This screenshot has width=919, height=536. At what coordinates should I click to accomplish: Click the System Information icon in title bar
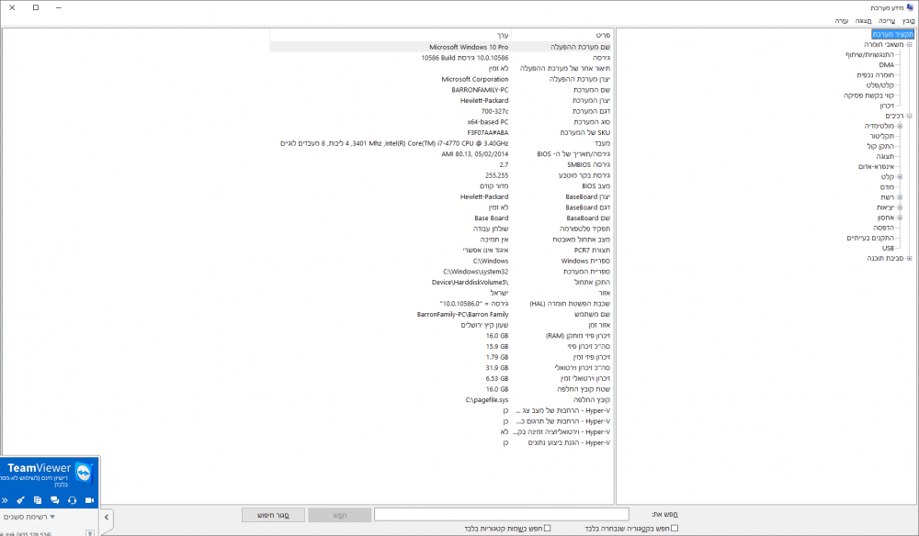pyautogui.click(x=910, y=7)
